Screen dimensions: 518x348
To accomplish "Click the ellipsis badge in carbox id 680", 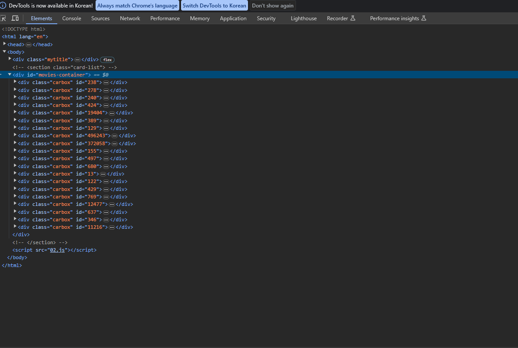I will pos(106,167).
